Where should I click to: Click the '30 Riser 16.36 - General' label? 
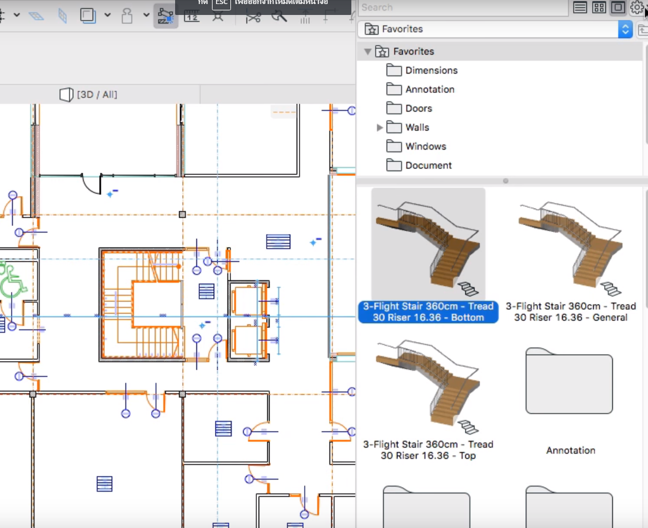[571, 317]
